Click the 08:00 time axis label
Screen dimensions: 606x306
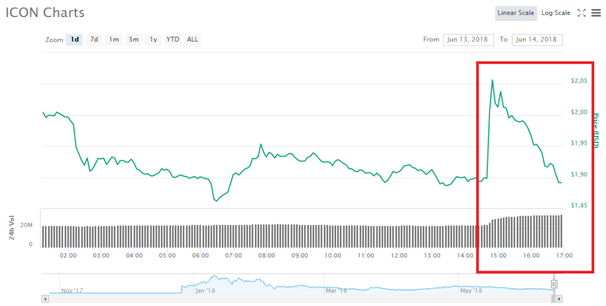(x=267, y=255)
